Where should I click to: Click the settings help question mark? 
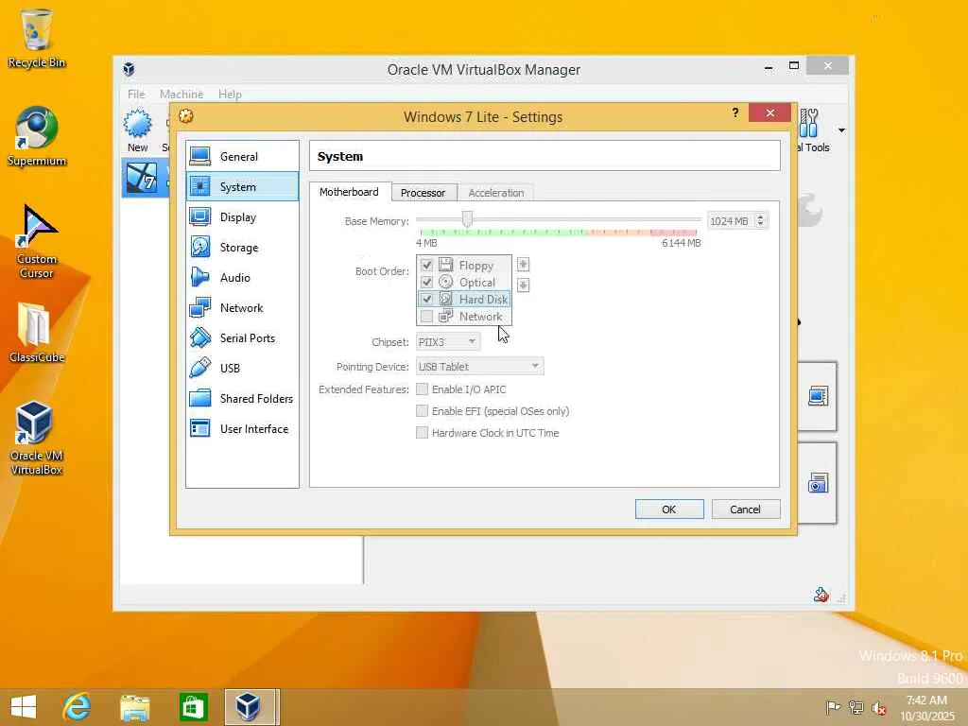(735, 112)
